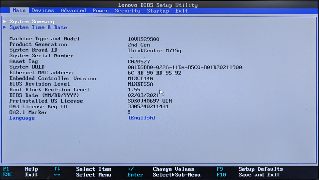This screenshot has height=180, width=319.
Task: Click the System Brand ID label
Action: pyautogui.click(x=33, y=50)
